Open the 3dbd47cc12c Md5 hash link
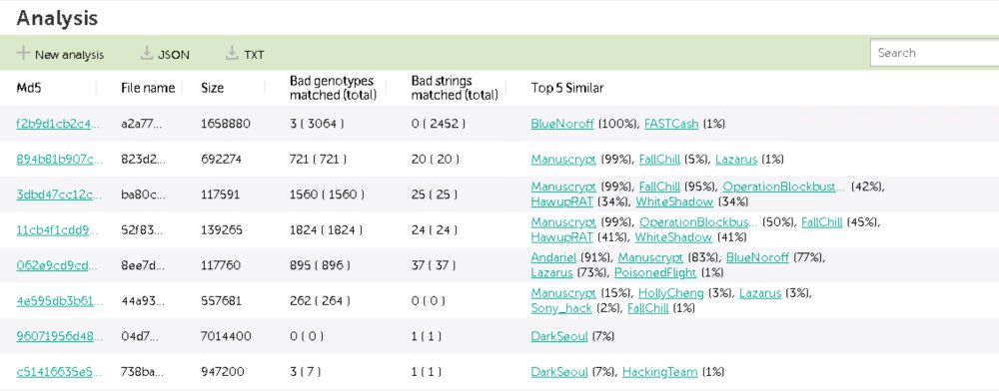Viewport: 999px width, 391px height. click(59, 194)
